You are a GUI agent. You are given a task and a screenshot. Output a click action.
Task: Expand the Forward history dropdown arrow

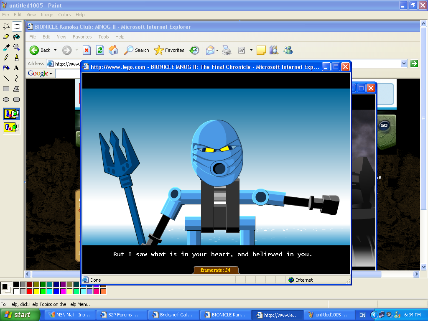tap(76, 50)
